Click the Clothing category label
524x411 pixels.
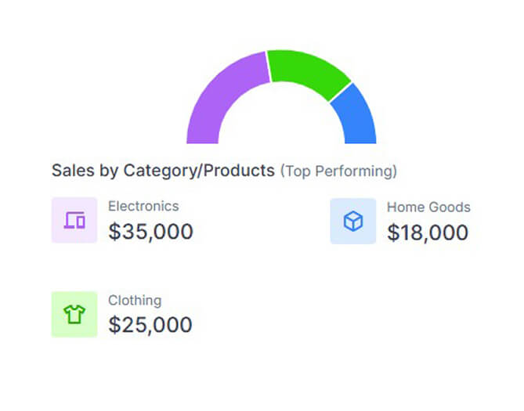pos(135,301)
